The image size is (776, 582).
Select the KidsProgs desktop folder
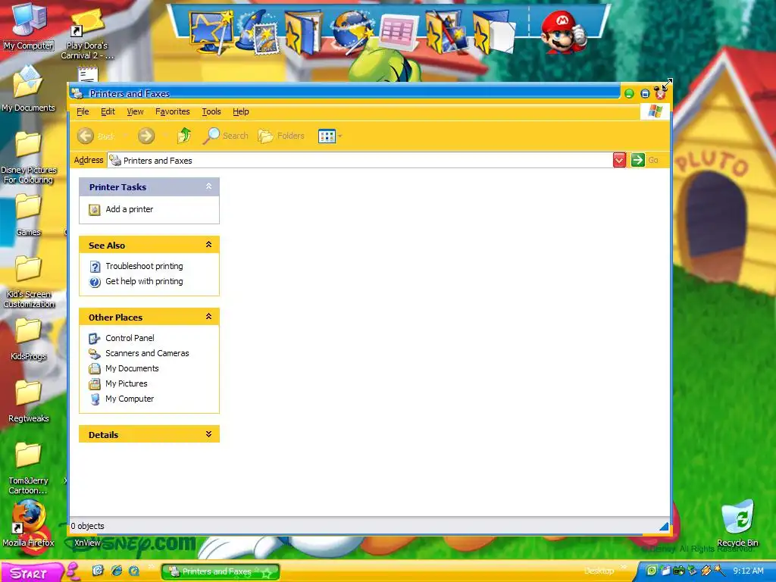(28, 339)
